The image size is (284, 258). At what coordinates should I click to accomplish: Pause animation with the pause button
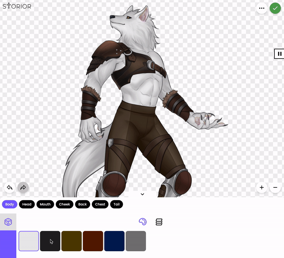coord(279,54)
